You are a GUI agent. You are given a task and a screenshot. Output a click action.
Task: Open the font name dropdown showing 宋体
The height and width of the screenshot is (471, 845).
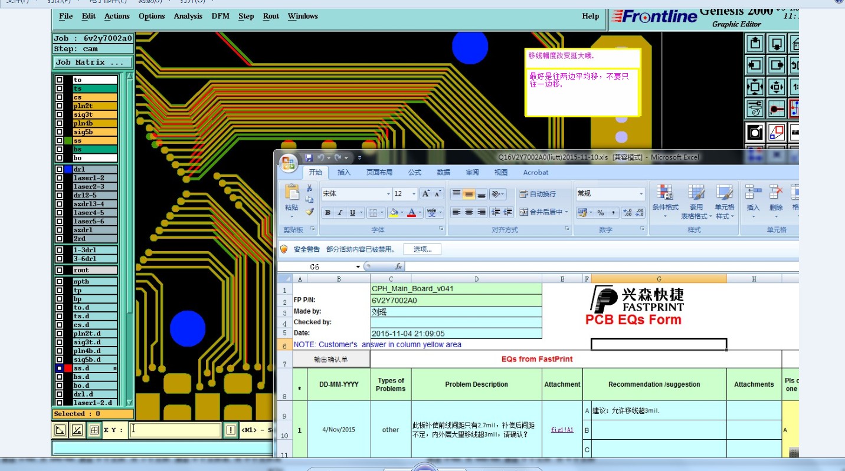click(x=388, y=194)
